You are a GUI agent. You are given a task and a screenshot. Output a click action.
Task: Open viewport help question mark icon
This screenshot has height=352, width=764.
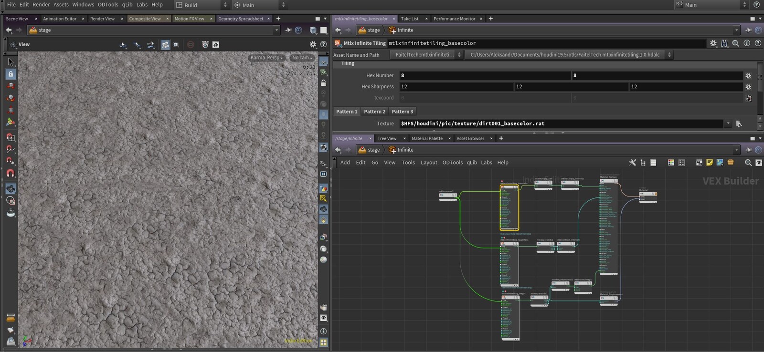(x=323, y=44)
